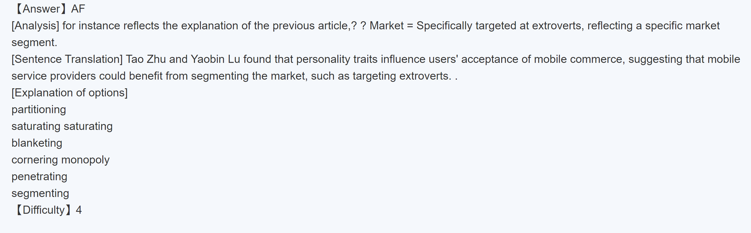
Task: Click the 【Difficulty】 label
Action: (x=43, y=210)
